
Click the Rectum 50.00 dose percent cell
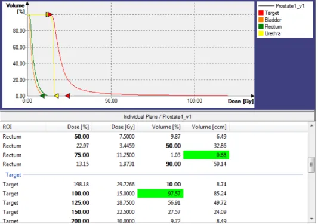pyautogui.click(x=82, y=136)
